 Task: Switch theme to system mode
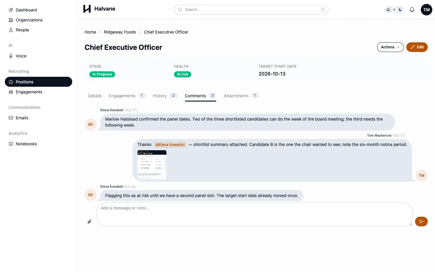click(x=388, y=10)
